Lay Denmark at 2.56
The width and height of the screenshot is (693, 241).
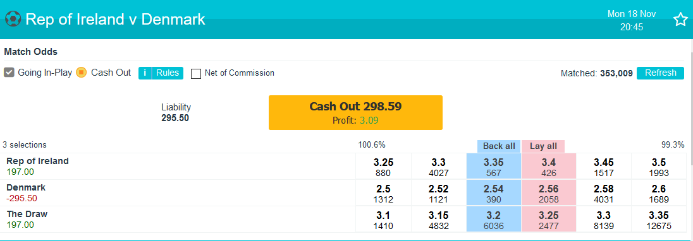pos(548,193)
